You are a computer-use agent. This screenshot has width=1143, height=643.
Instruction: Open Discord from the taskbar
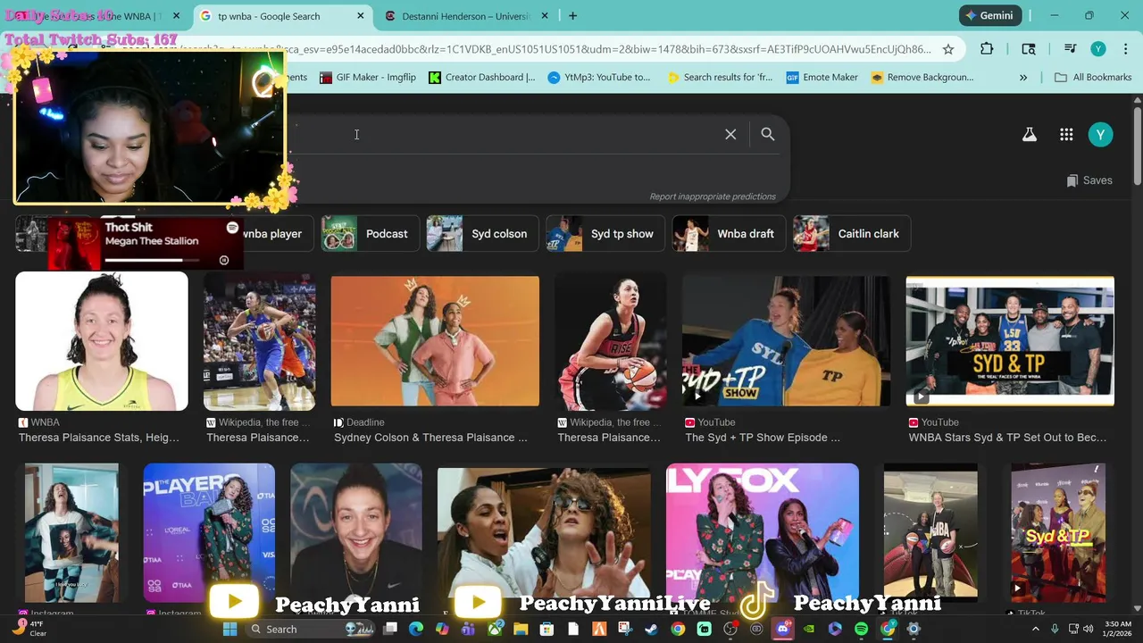783,629
